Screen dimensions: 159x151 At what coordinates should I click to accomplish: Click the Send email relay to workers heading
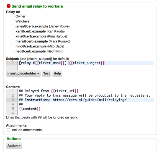[x=37, y=6]
